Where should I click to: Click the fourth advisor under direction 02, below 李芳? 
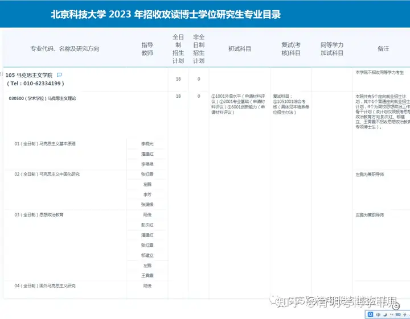(x=147, y=205)
